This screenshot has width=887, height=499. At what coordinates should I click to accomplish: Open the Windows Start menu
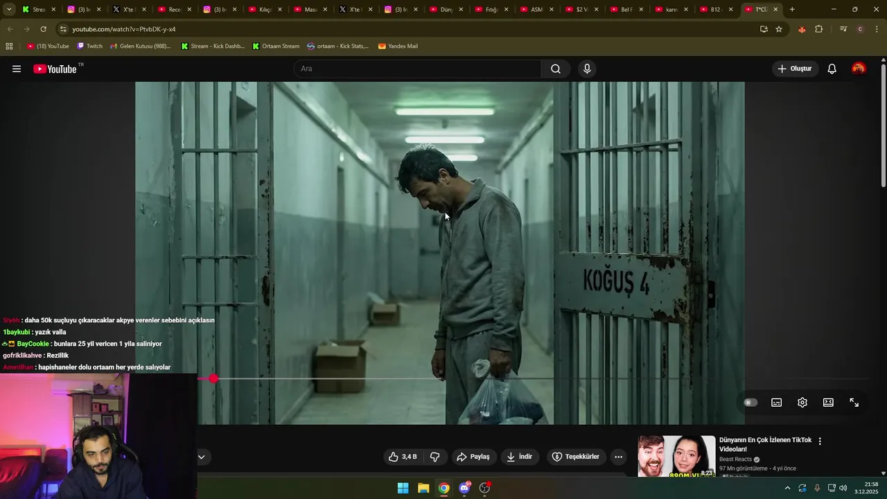coord(403,488)
